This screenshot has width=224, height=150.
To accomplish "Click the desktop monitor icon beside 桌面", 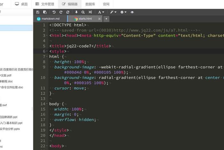I will [17, 4].
